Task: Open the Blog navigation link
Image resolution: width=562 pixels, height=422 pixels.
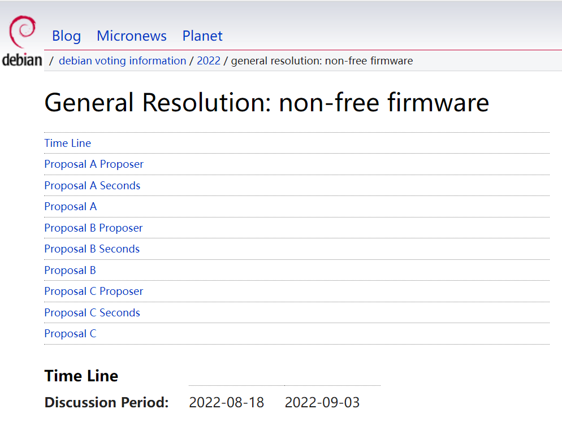Action: click(x=66, y=36)
